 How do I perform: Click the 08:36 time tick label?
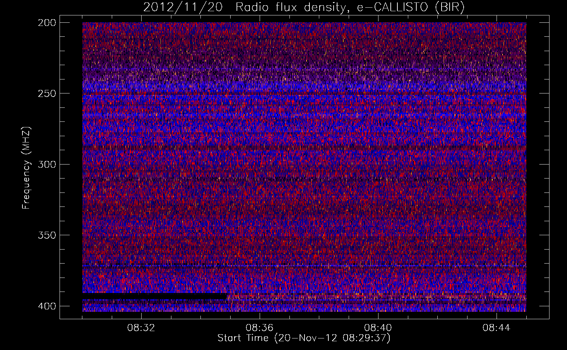click(259, 328)
